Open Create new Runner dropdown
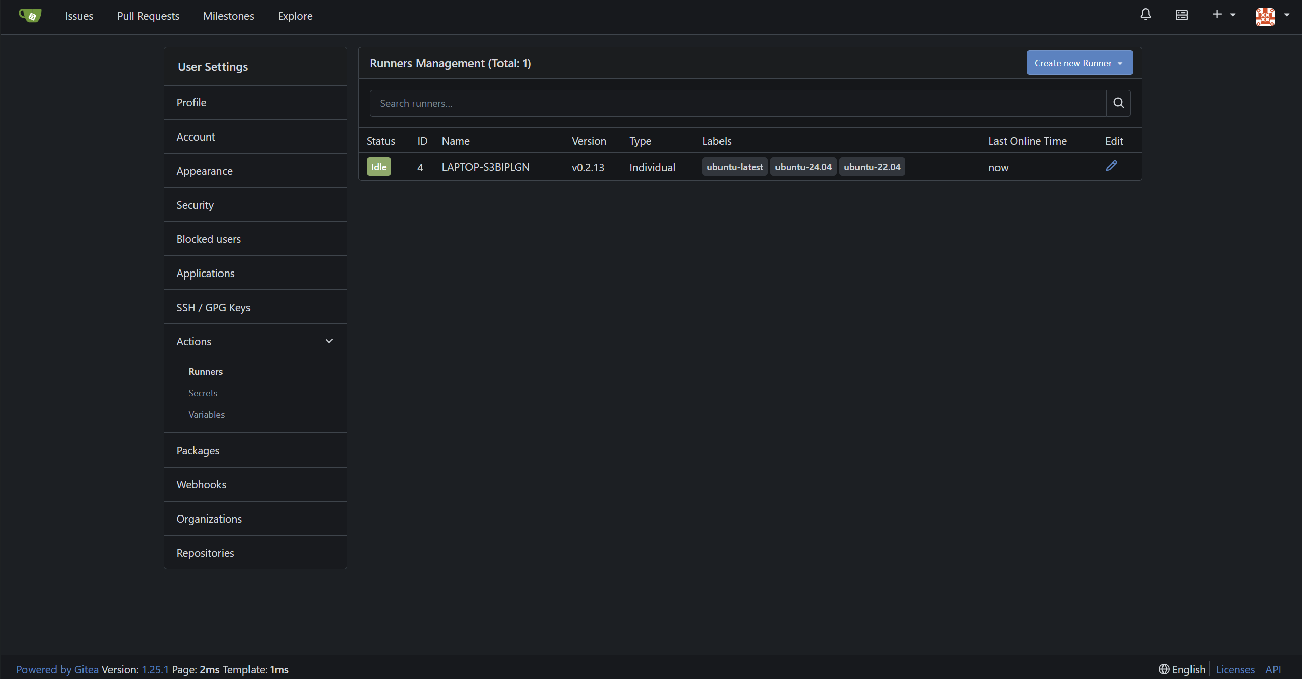This screenshot has height=679, width=1302. 1079,63
